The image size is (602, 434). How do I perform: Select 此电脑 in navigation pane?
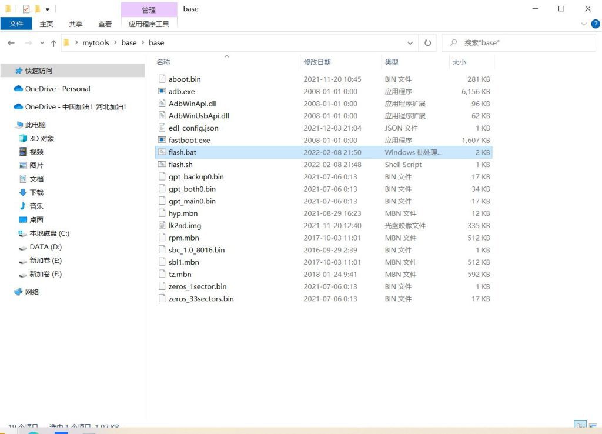click(35, 125)
